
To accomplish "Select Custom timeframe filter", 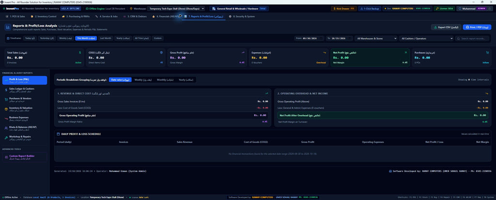I will tap(157, 38).
